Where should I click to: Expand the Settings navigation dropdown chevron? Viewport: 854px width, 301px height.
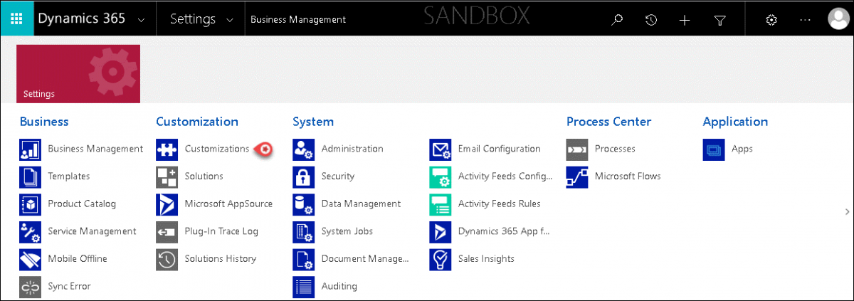(229, 21)
